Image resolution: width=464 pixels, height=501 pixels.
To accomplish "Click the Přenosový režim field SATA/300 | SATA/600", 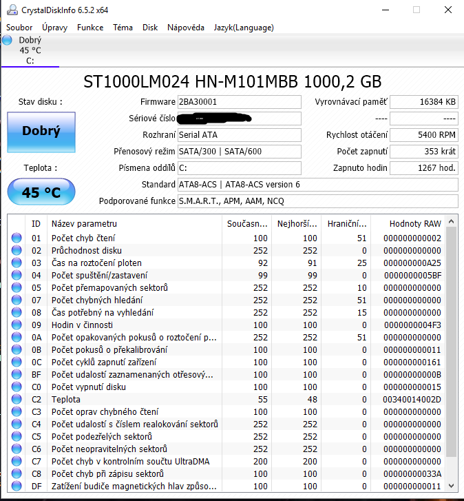I will pyautogui.click(x=240, y=152).
